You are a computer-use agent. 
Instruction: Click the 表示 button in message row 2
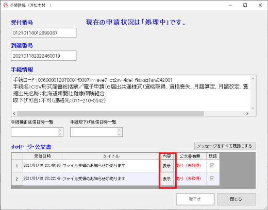(167, 179)
